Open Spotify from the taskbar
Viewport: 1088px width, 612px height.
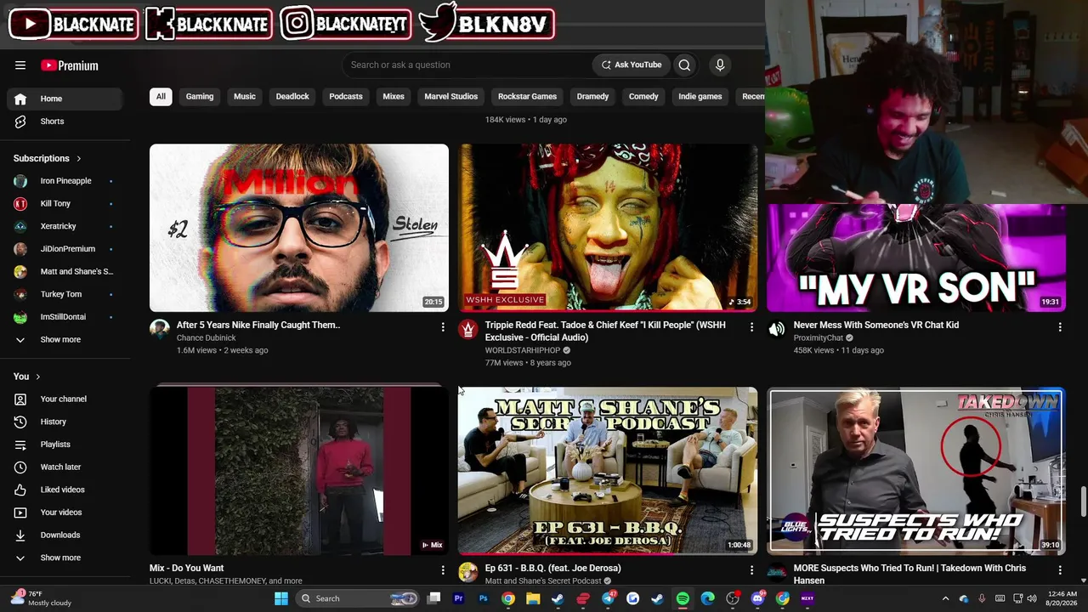tap(683, 598)
